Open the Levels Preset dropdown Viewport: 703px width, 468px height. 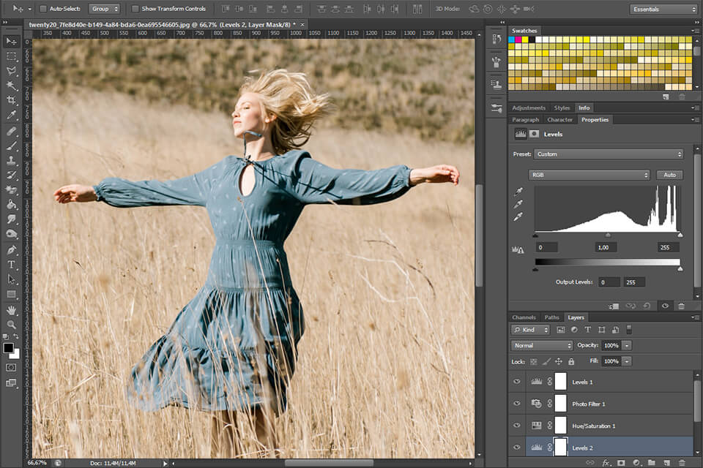608,154
